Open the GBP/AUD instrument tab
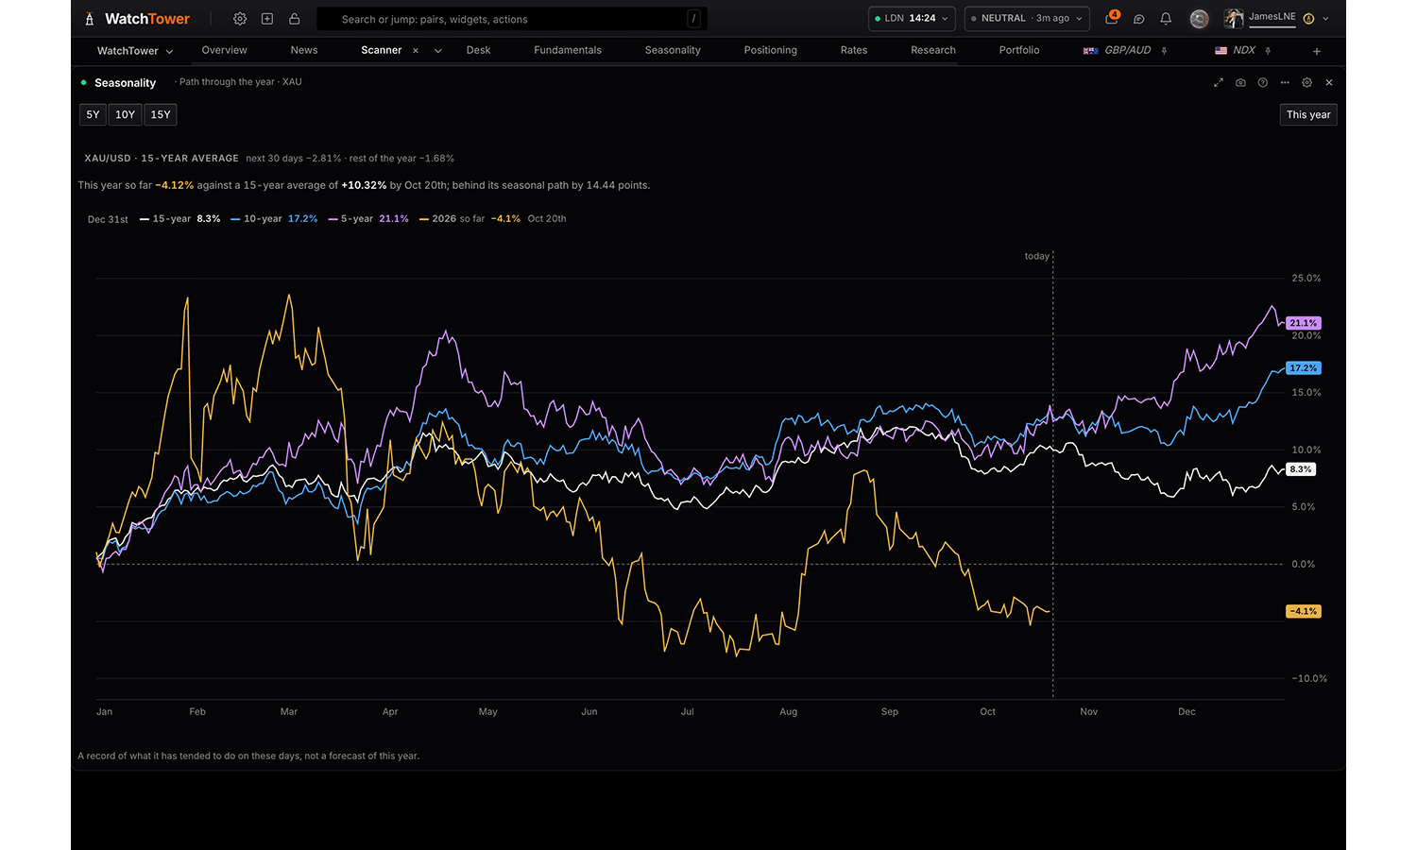The width and height of the screenshot is (1417, 850). (1118, 51)
